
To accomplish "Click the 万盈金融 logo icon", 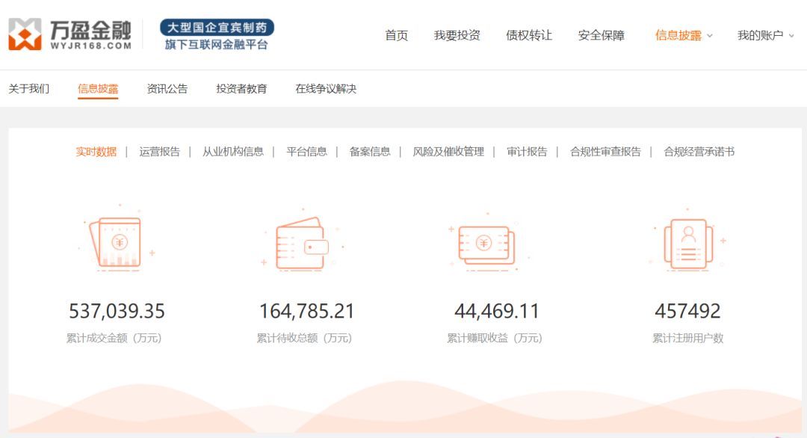I will pos(25,34).
